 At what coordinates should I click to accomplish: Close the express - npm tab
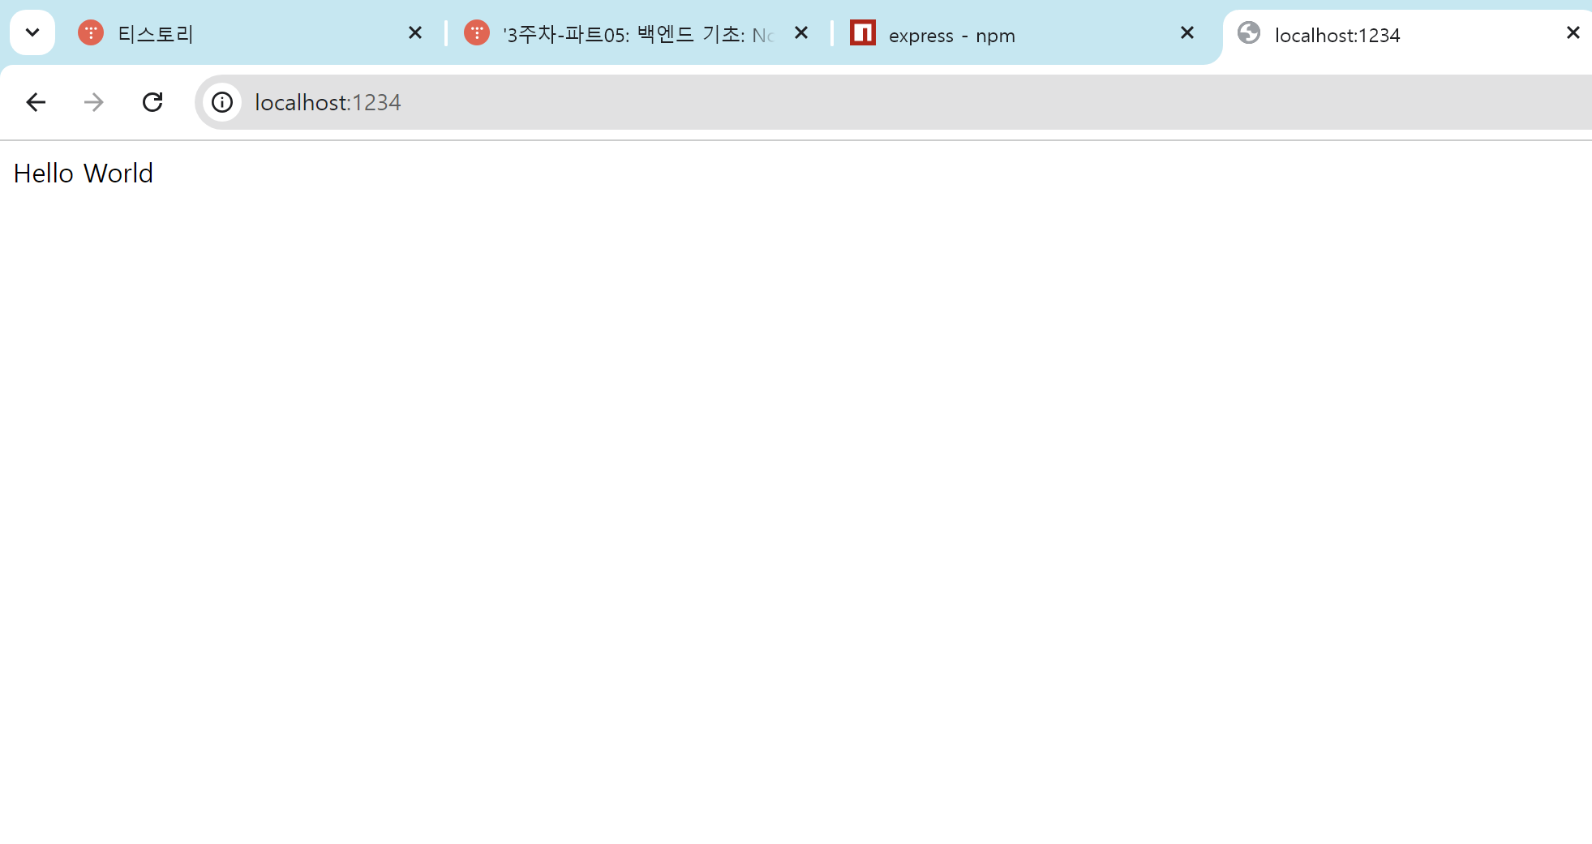pyautogui.click(x=1186, y=33)
